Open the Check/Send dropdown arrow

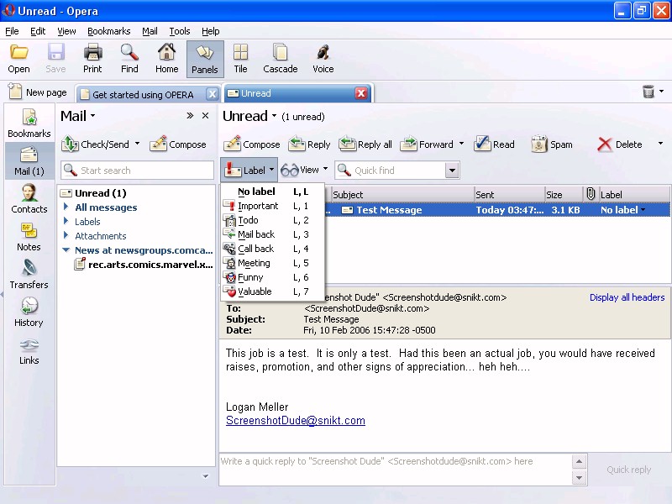[x=137, y=144]
